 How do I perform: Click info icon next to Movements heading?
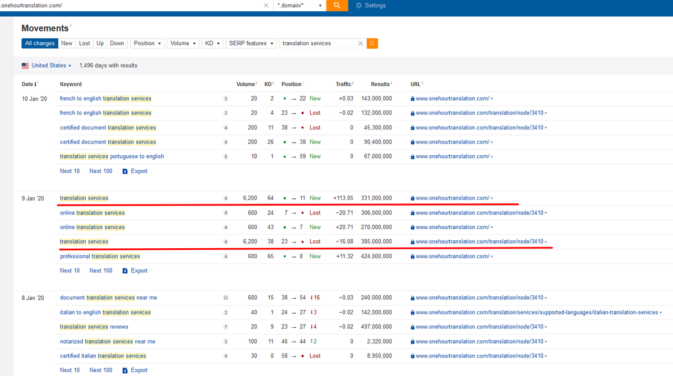coord(71,26)
